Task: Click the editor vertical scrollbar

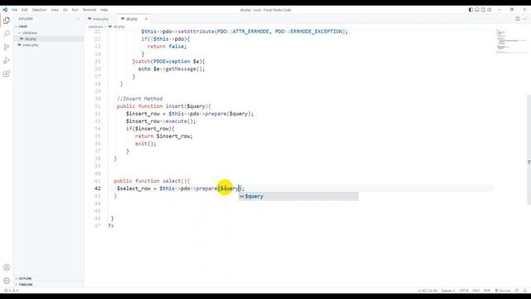Action: point(529,149)
